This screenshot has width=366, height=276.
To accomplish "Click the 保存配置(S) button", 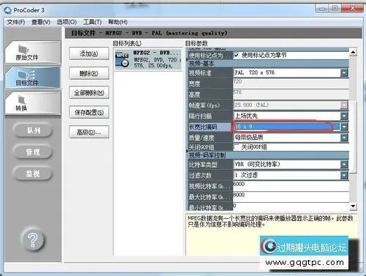I will tap(89, 112).
